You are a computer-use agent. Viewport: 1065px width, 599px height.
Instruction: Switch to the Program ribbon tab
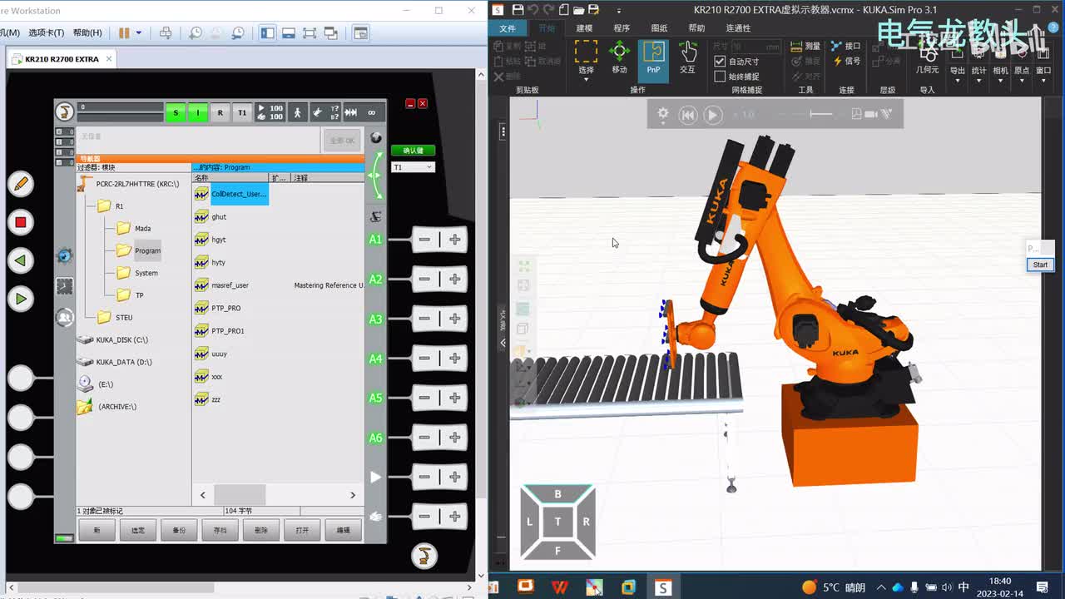(x=622, y=28)
